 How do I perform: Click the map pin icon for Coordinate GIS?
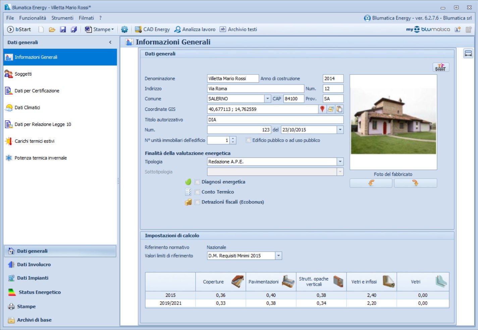(322, 109)
